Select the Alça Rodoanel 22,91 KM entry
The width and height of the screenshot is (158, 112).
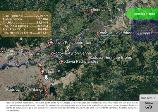[x=25, y=16]
